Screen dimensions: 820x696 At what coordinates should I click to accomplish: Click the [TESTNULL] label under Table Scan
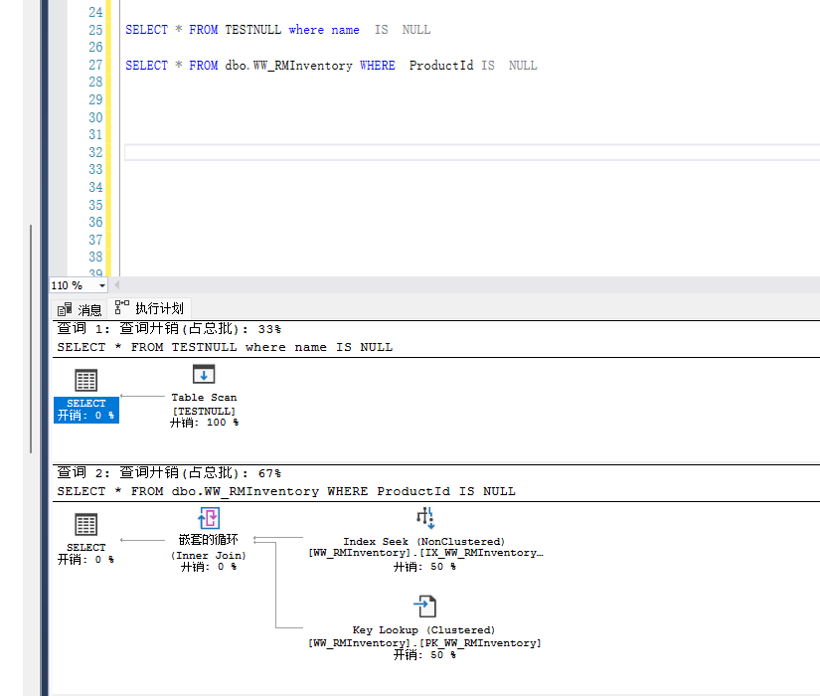[x=204, y=411]
